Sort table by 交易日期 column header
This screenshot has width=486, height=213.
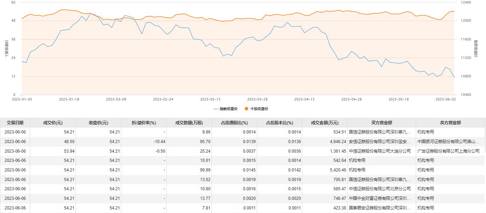coord(15,123)
